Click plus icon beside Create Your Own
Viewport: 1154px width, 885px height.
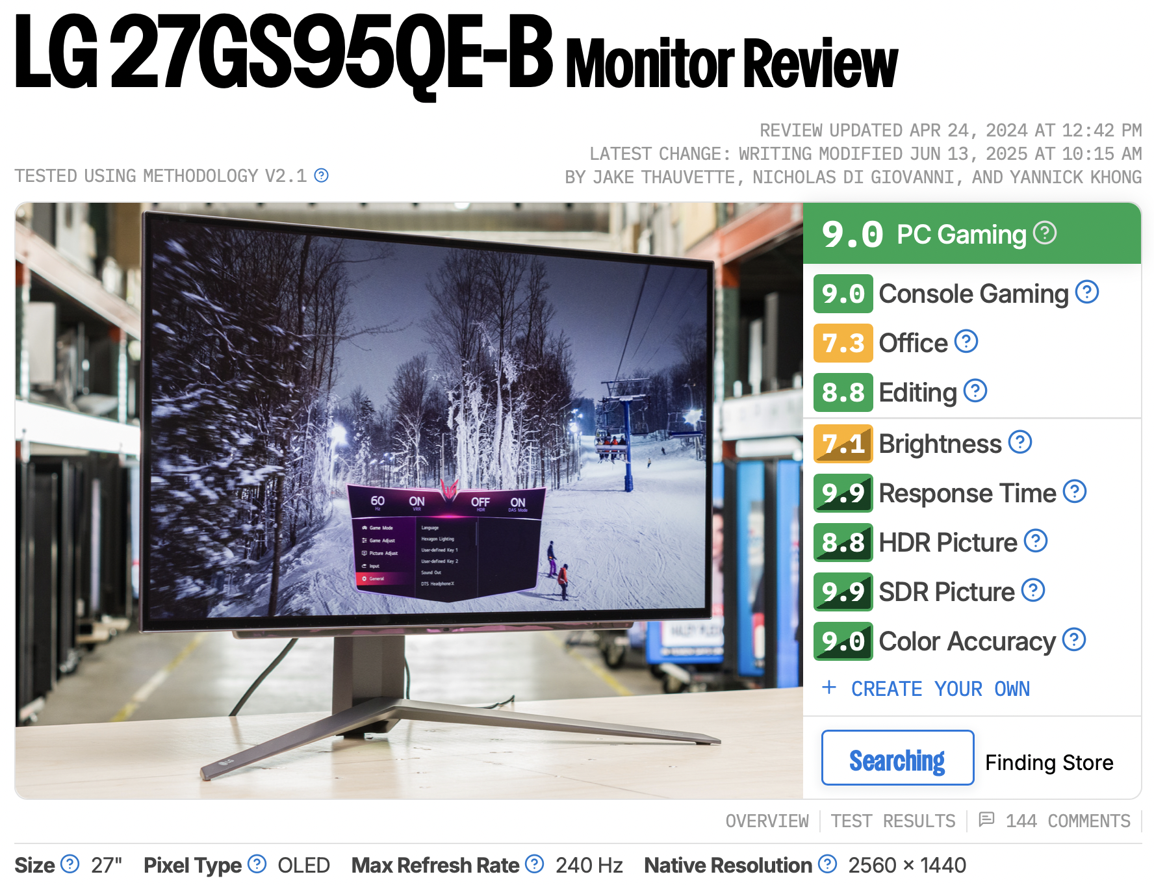[x=829, y=687]
